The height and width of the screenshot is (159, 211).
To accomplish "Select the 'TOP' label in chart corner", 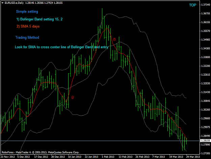I will [x=192, y=5].
